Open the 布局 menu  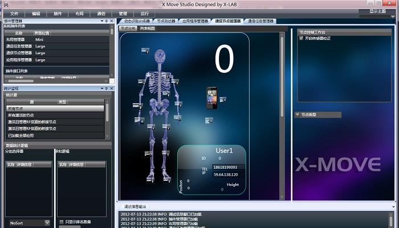click(x=79, y=14)
